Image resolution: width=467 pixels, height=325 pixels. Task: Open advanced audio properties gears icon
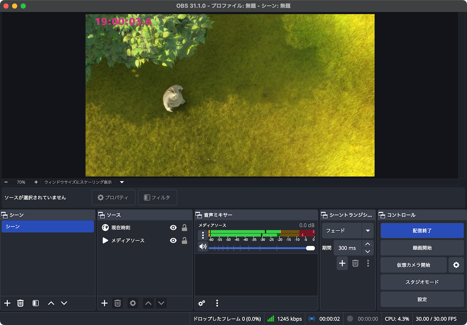202,303
